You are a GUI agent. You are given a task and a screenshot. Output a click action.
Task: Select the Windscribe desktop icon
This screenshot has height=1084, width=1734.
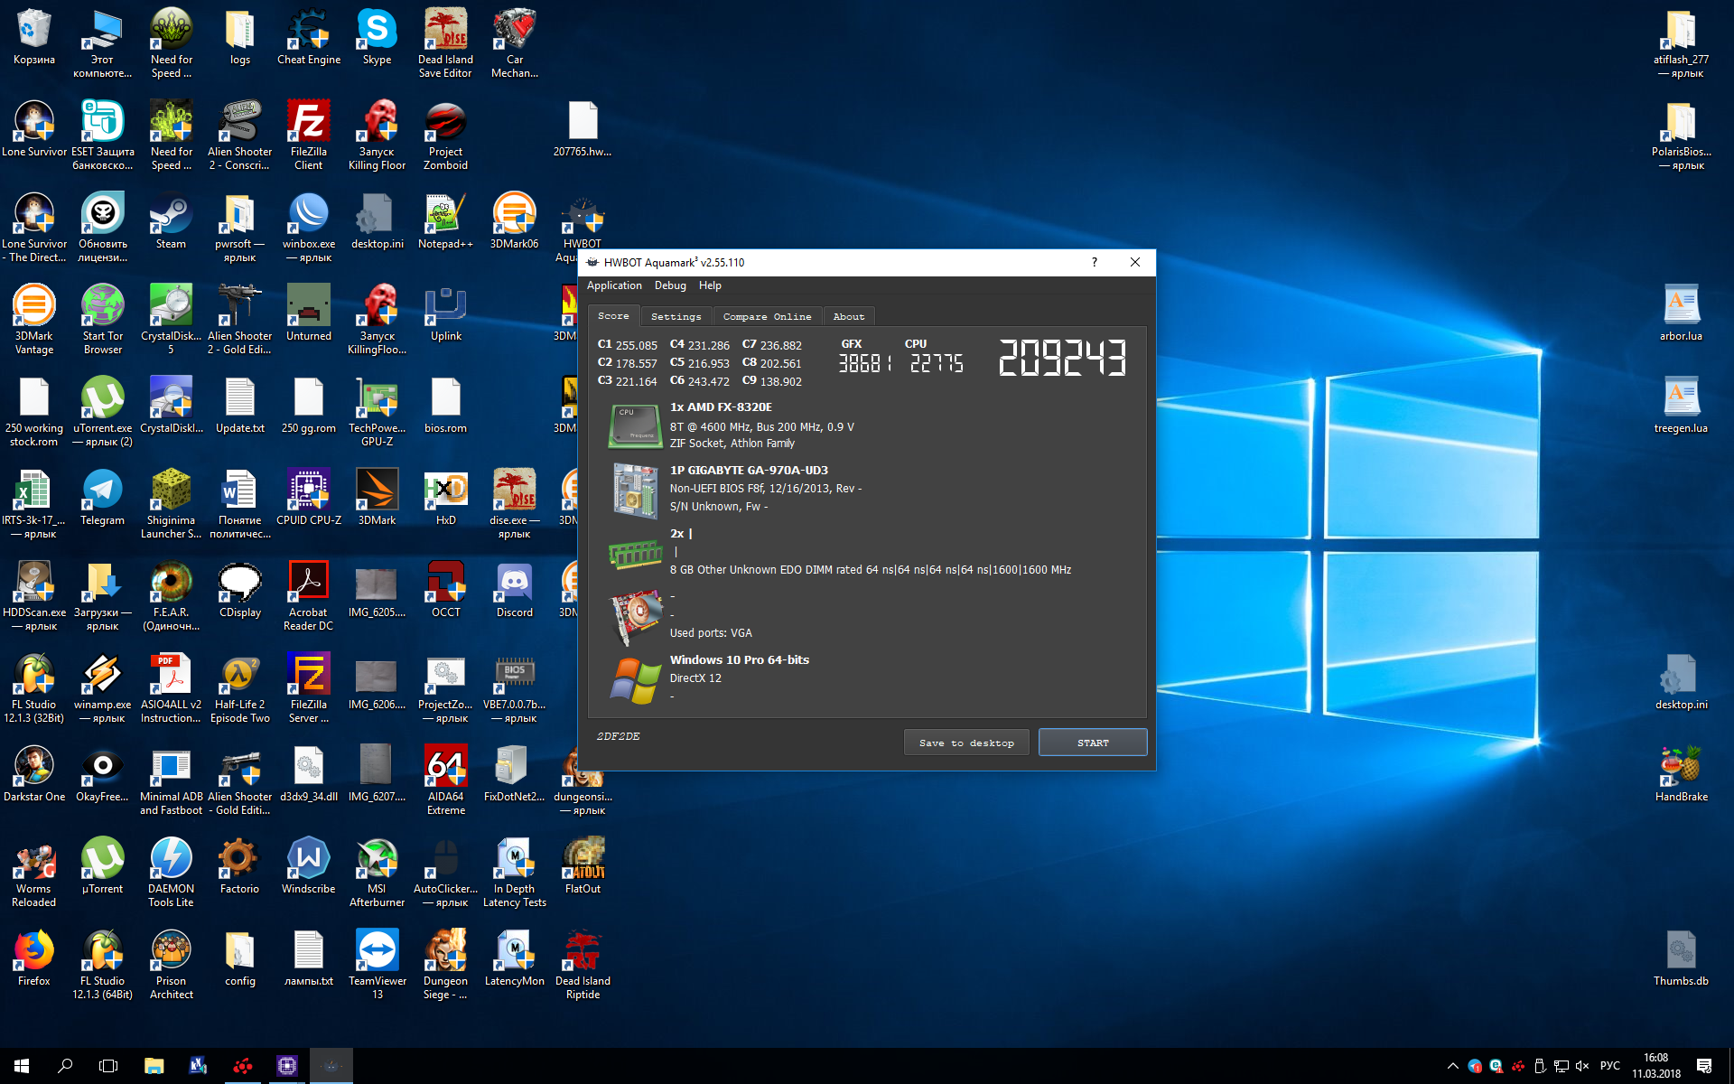tap(309, 866)
